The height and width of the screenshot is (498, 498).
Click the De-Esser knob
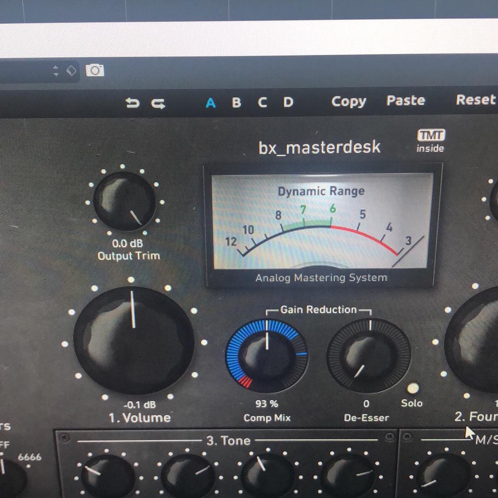pyautogui.click(x=369, y=356)
